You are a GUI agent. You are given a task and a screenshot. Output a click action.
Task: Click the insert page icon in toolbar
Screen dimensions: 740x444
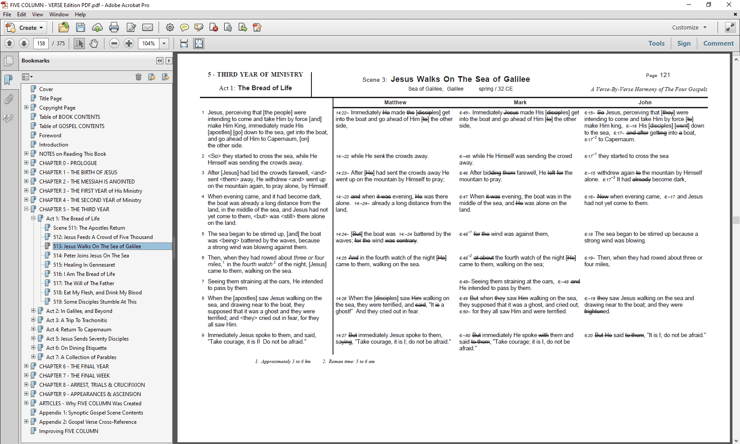pos(228,28)
